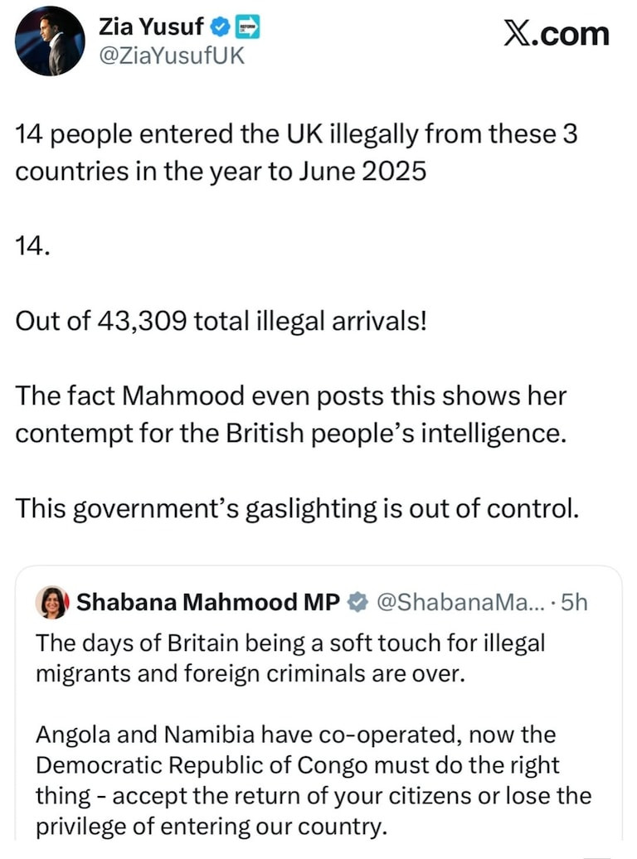The image size is (637, 859).
Task: Click the line "This government's gaslighting is out of control."
Action: [x=296, y=507]
